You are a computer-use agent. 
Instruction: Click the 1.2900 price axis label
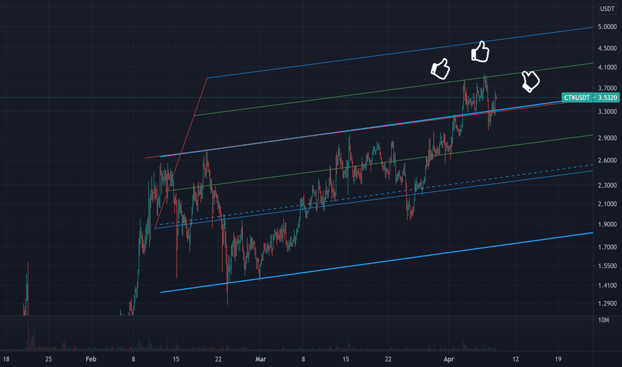607,304
